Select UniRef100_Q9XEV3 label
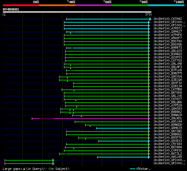This screenshot has width=187, height=171. 168,141
